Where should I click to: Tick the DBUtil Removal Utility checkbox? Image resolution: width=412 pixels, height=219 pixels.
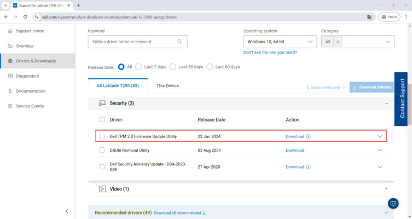(x=102, y=150)
